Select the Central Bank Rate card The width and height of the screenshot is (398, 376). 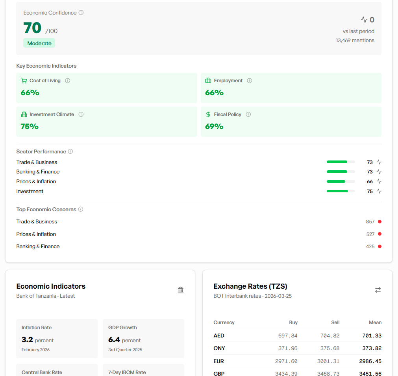click(x=57, y=370)
